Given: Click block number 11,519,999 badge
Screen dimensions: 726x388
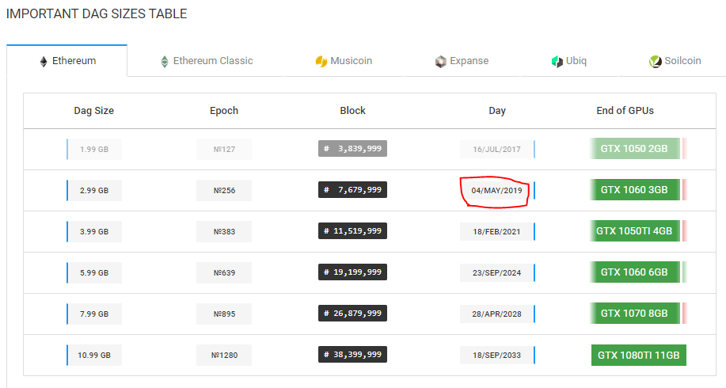Looking at the screenshot, I should click(352, 231).
